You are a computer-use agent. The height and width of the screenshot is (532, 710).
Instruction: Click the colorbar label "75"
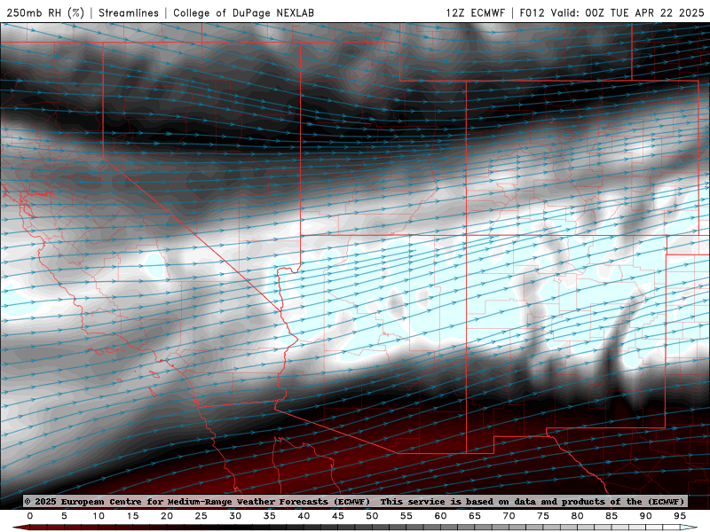543,516
